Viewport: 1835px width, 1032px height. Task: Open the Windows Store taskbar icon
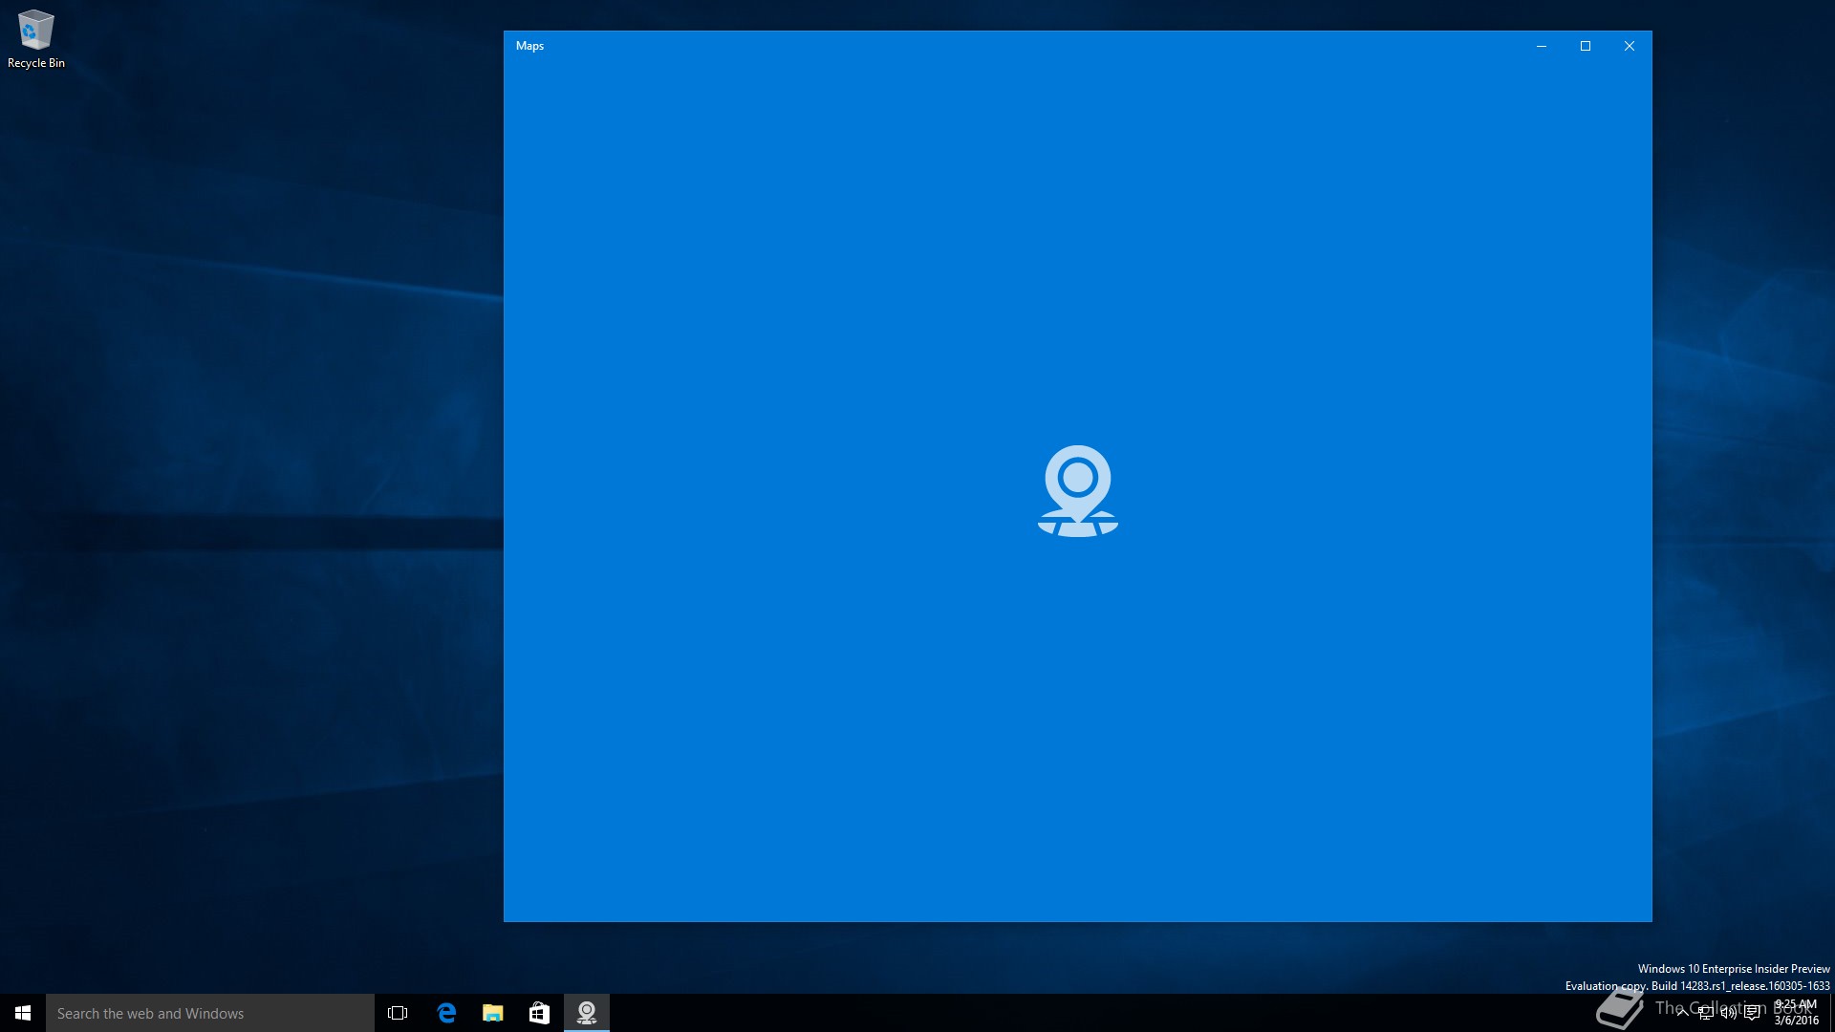click(539, 1013)
